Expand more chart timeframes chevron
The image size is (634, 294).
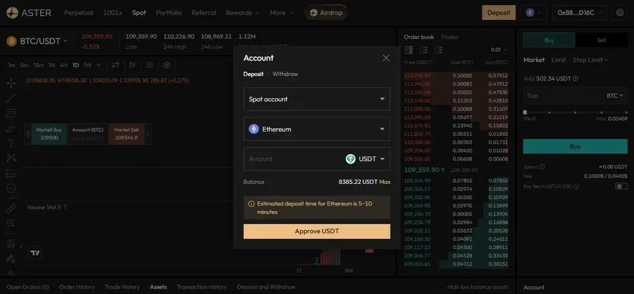99,65
